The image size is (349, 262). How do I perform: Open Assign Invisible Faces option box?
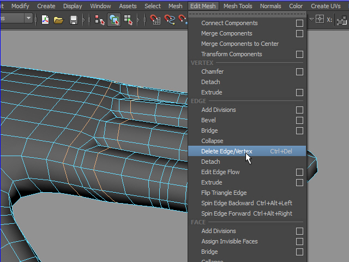click(x=299, y=241)
